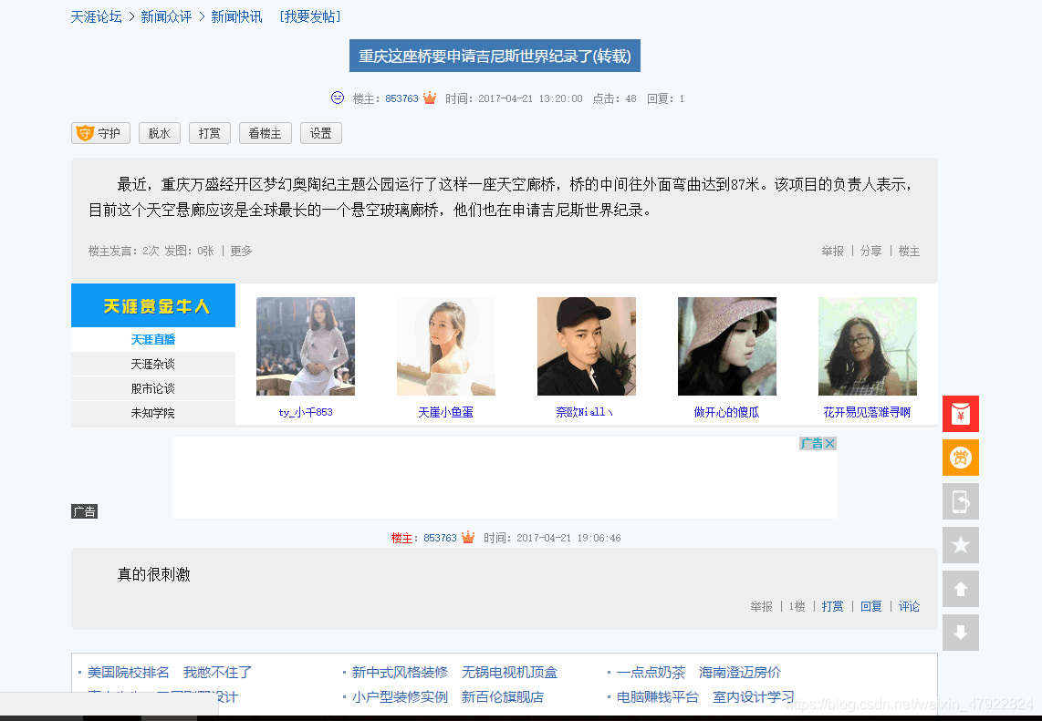Click the 天涯赏金牛人 banner

[153, 305]
